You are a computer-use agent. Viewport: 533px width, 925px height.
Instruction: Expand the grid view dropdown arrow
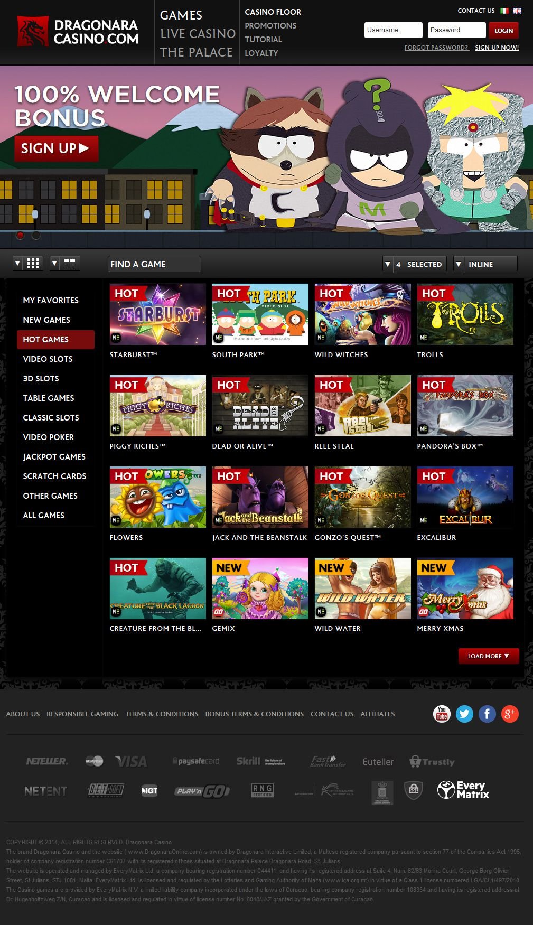(x=17, y=264)
